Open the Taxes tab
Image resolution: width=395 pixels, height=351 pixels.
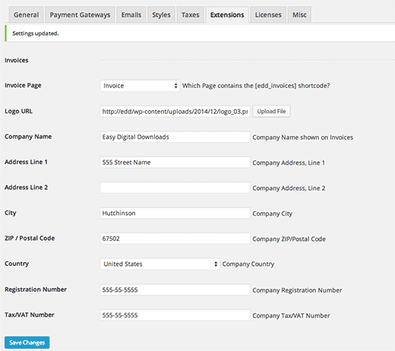tap(191, 14)
